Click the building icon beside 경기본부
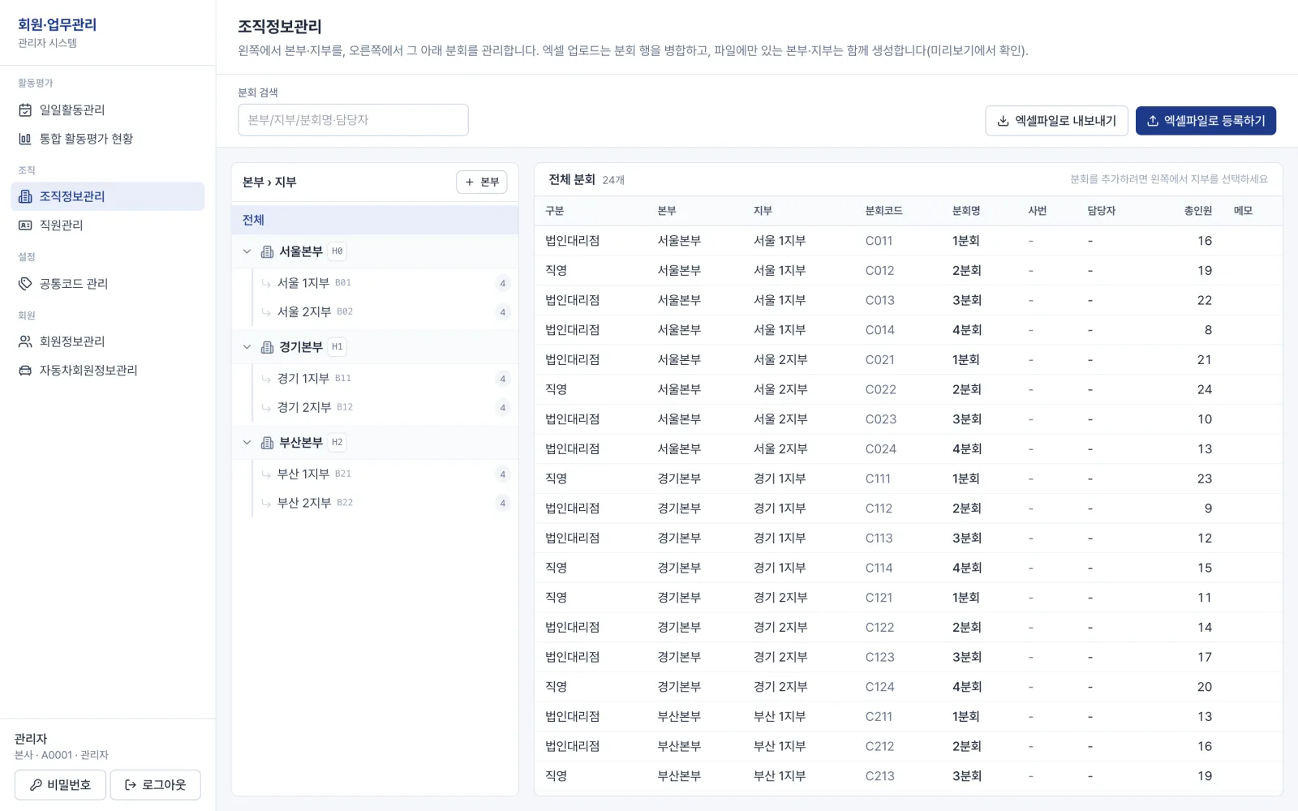Viewport: 1298px width, 811px height. click(x=267, y=347)
